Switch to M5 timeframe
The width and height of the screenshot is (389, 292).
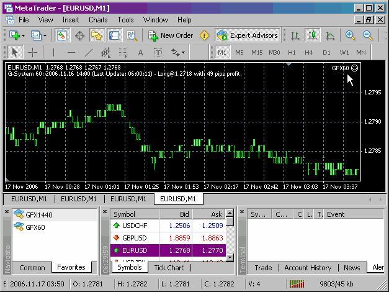pyautogui.click(x=239, y=52)
